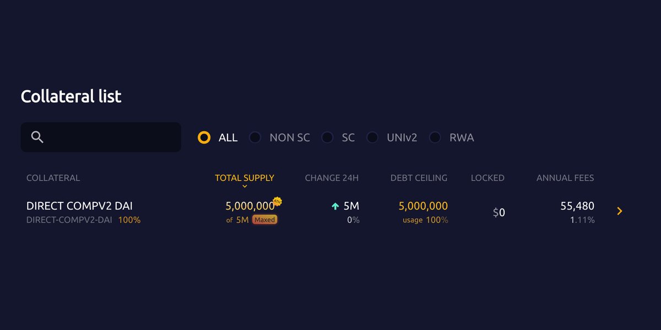Viewport: 661px width, 330px height.
Task: Click the DIRECT-COMPV2-DAI ticker label
Action: (x=69, y=220)
